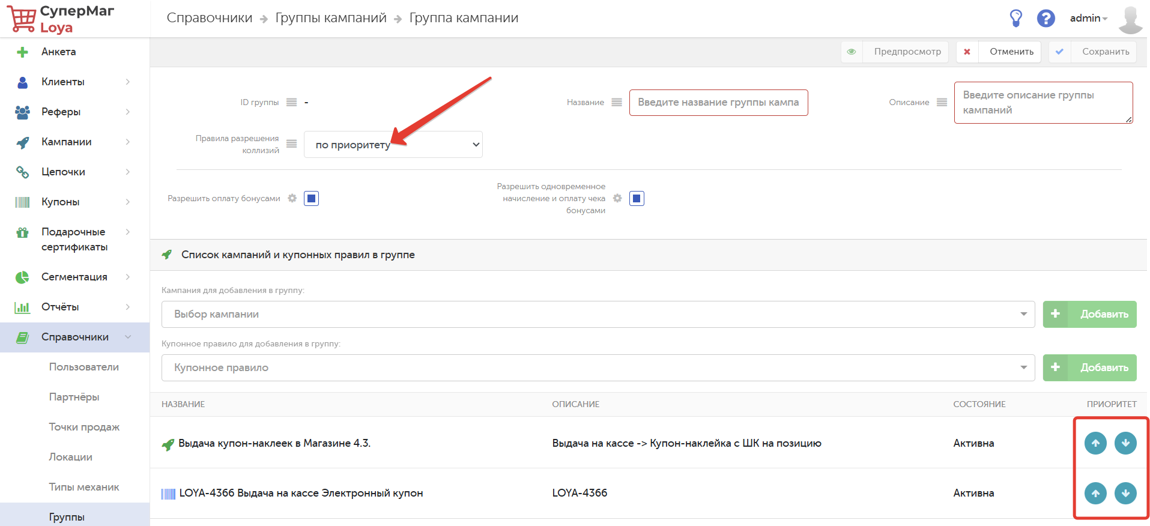Viewport: 1150px width, 526px height.
Task: Click the rocket icon in the Список кампаний header
Action: tap(167, 255)
